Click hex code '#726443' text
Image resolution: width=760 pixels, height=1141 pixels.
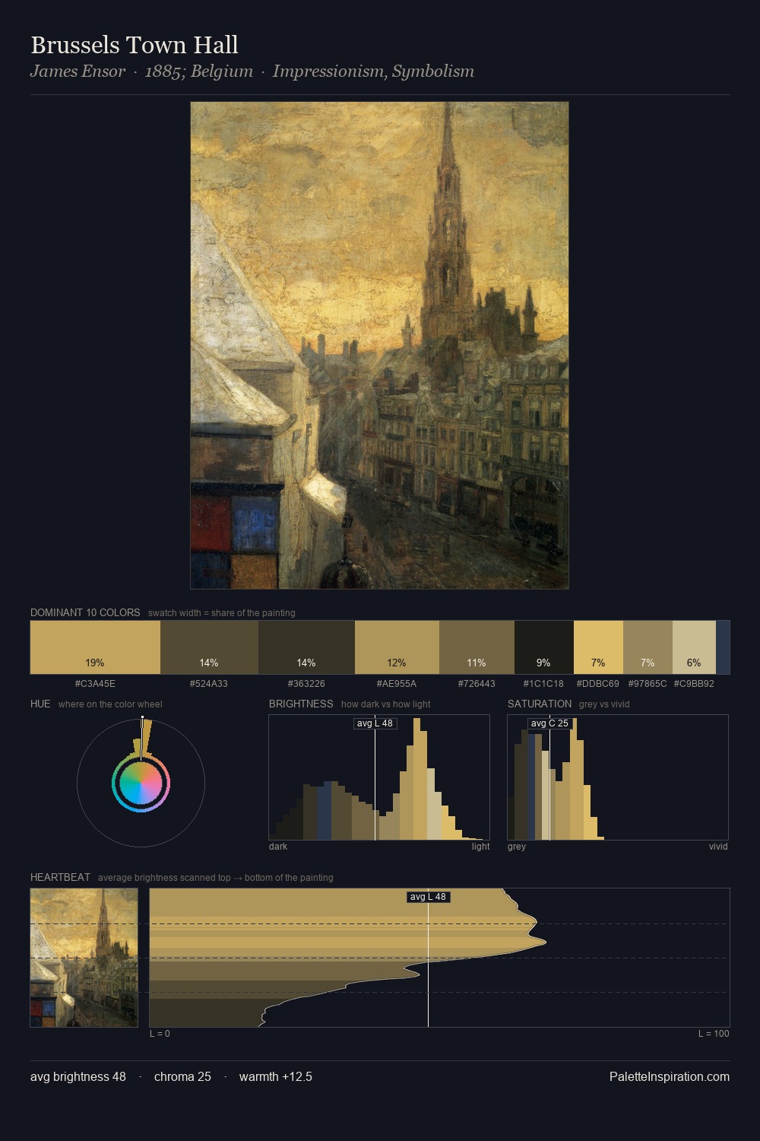(477, 684)
